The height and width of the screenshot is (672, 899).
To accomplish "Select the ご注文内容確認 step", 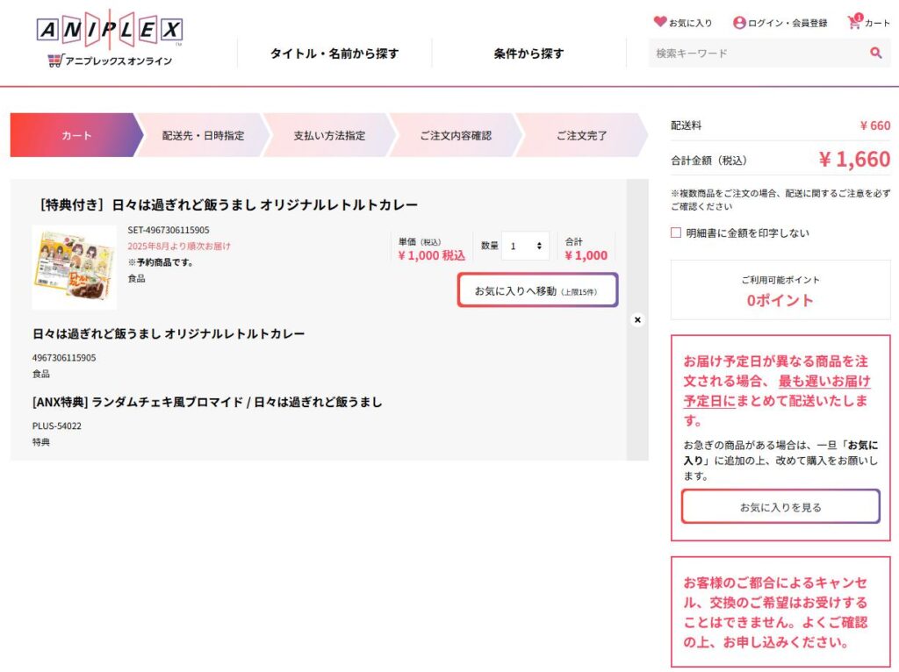I will point(456,135).
